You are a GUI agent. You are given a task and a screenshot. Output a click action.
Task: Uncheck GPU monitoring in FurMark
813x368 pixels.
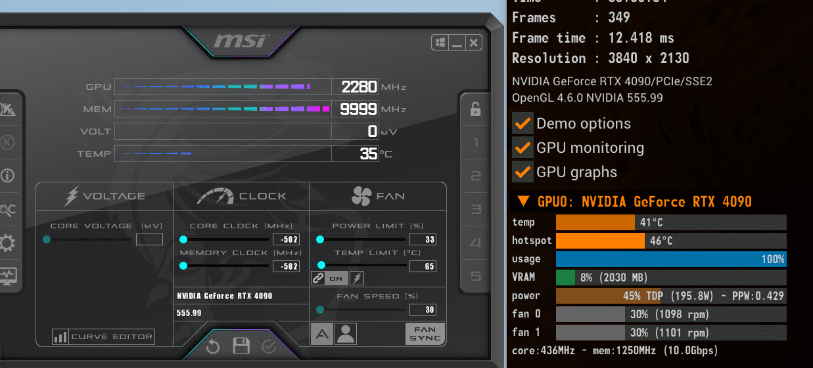coord(523,148)
